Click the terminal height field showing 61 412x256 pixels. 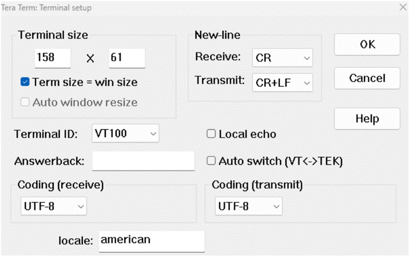point(127,58)
